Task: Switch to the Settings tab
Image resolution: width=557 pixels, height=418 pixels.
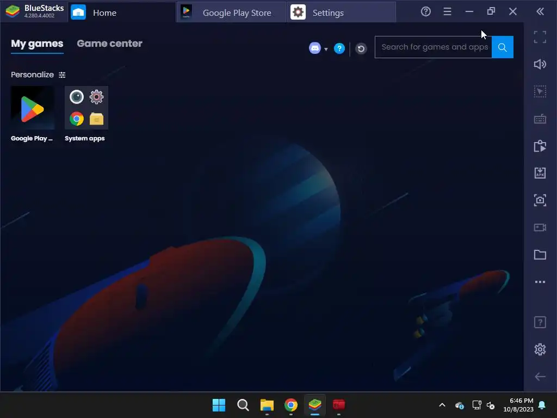Action: pos(341,13)
